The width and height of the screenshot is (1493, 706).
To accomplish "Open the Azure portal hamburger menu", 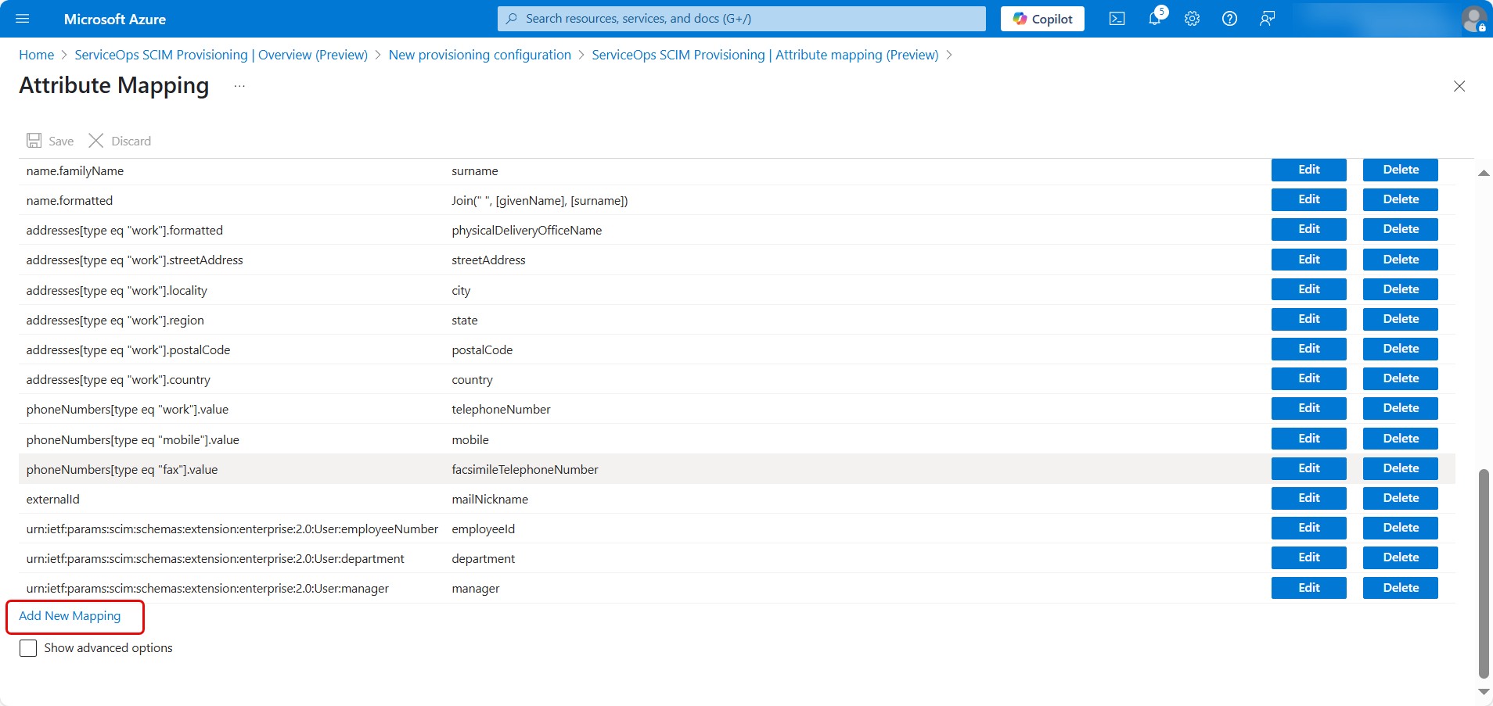I will 22,19.
